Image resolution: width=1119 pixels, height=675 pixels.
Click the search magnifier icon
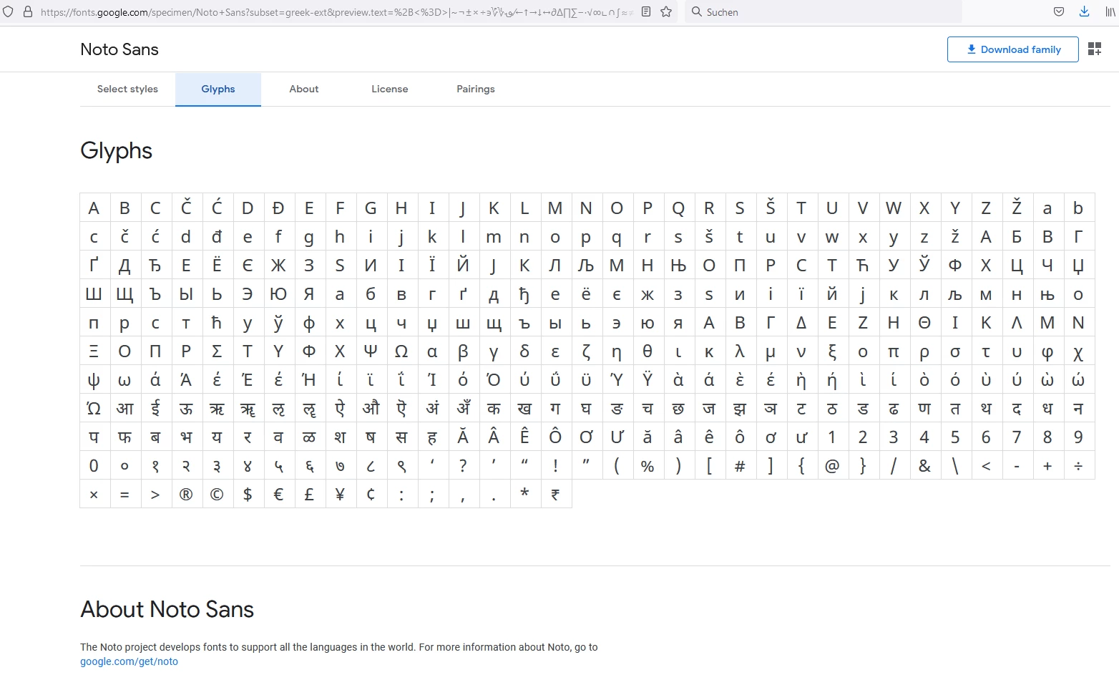[696, 12]
